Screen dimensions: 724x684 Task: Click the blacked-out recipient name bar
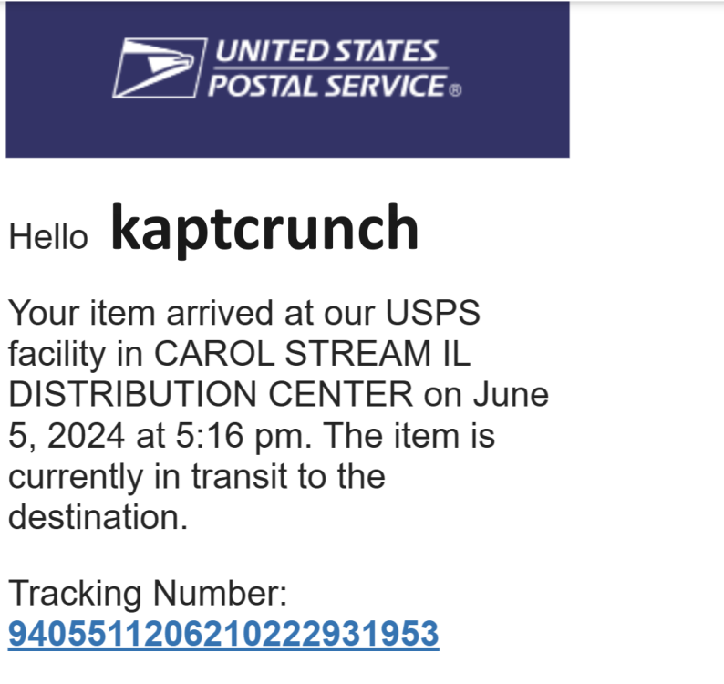[246, 239]
